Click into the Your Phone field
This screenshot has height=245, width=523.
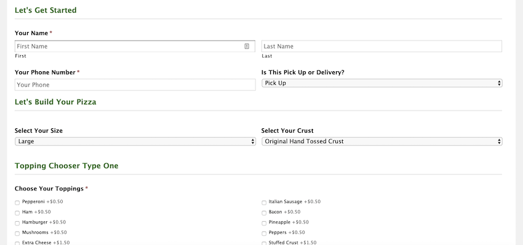[135, 85]
